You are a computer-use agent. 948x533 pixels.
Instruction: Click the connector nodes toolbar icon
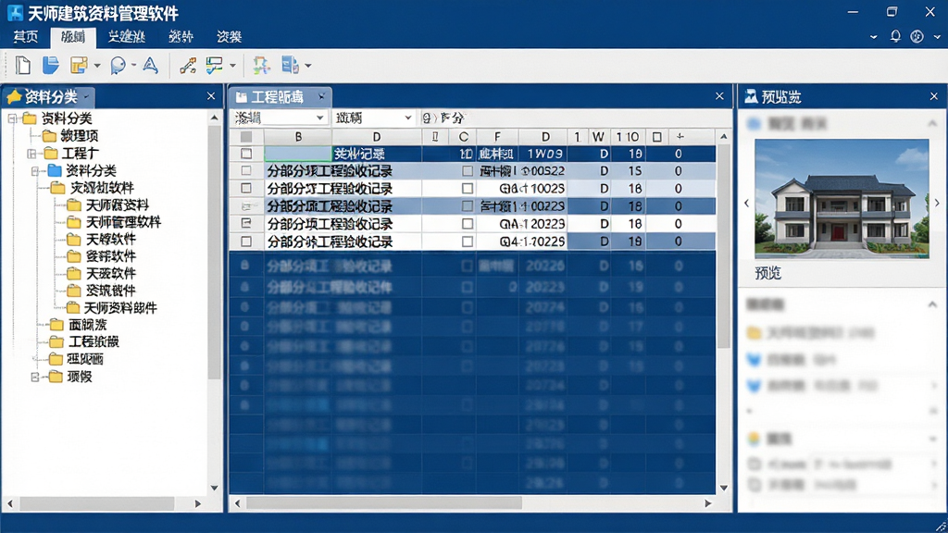[187, 66]
